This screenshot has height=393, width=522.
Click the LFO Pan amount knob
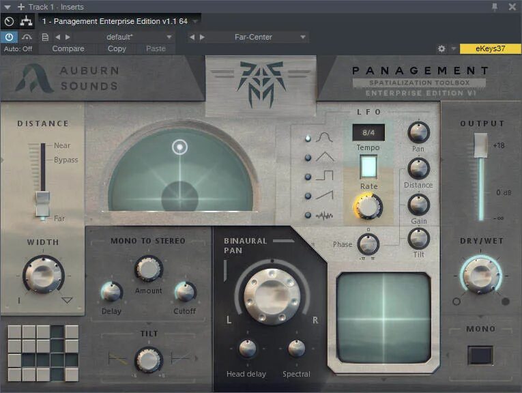(418, 132)
